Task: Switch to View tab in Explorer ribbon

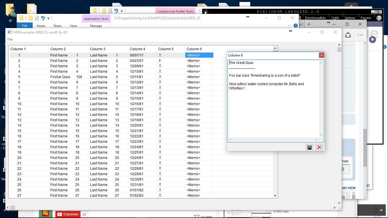Action: pyautogui.click(x=73, y=26)
